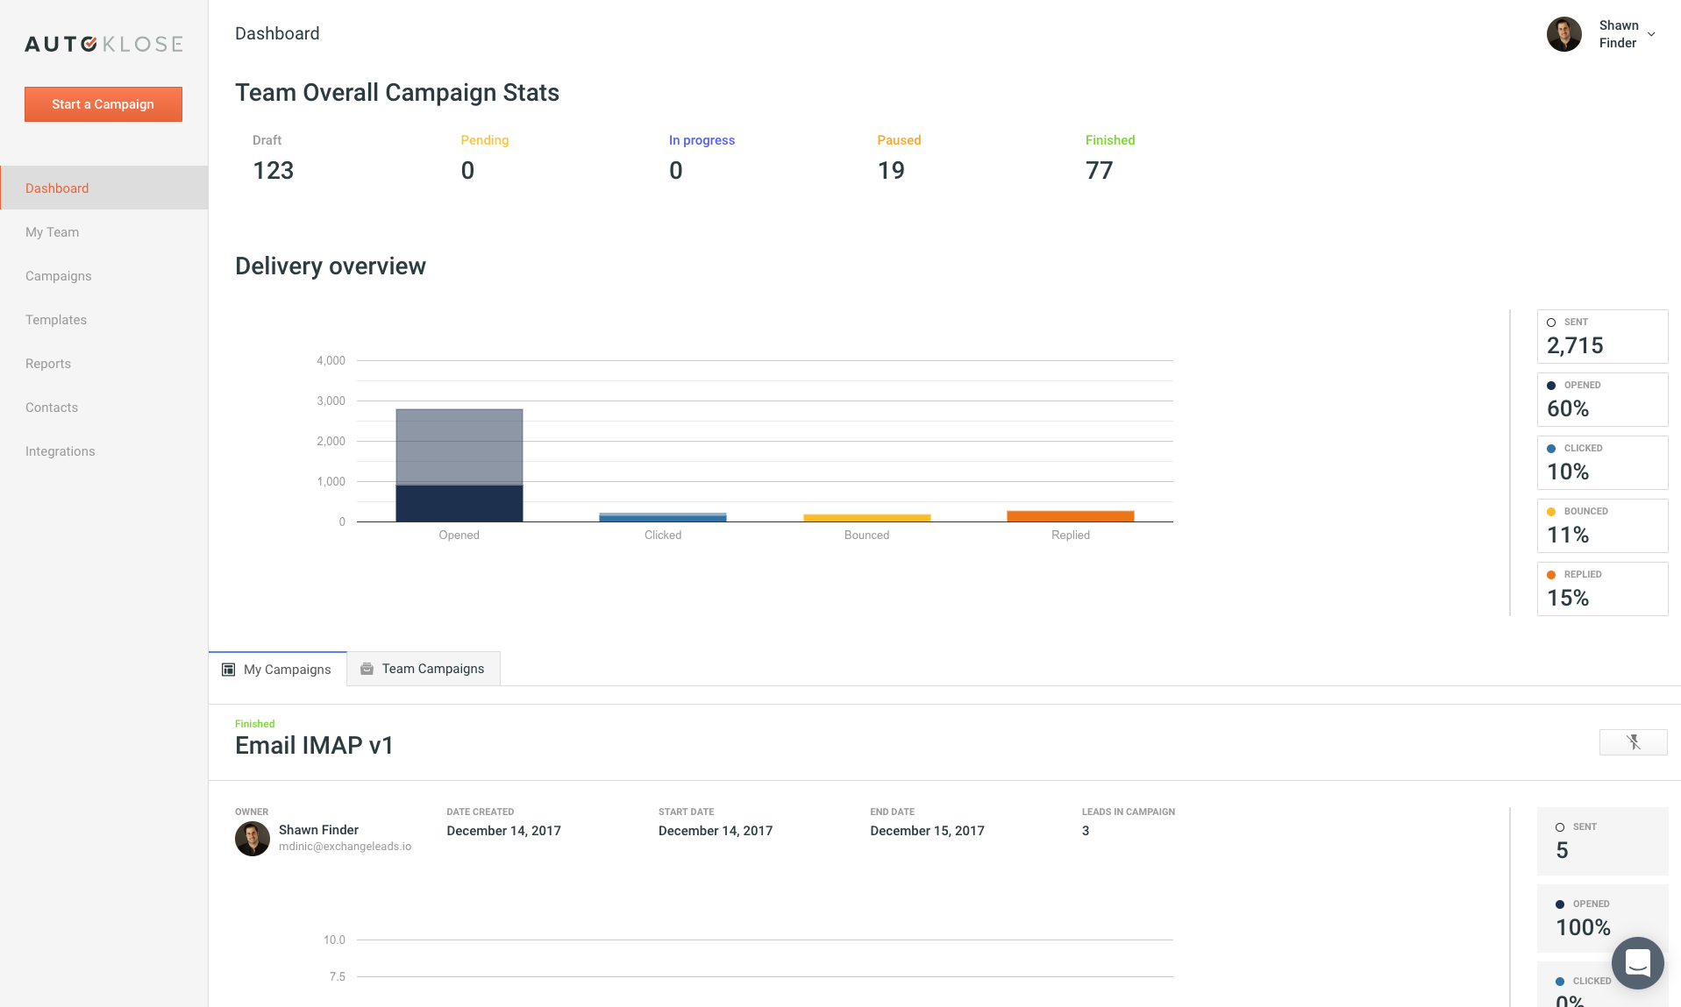1681x1007 pixels.
Task: Click the My Campaigns tab calendar icon
Action: coord(229,670)
